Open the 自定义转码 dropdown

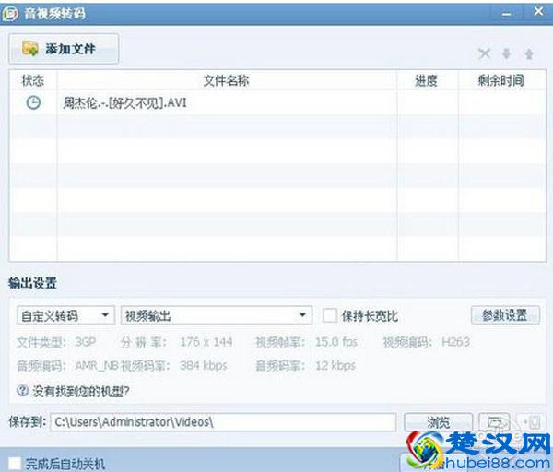[65, 315]
